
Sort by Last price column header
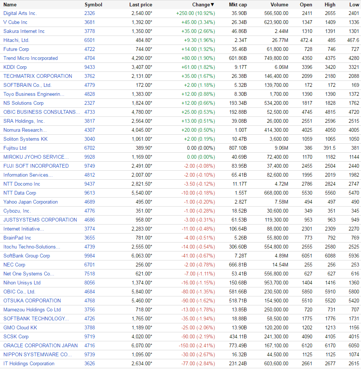coord(141,4)
